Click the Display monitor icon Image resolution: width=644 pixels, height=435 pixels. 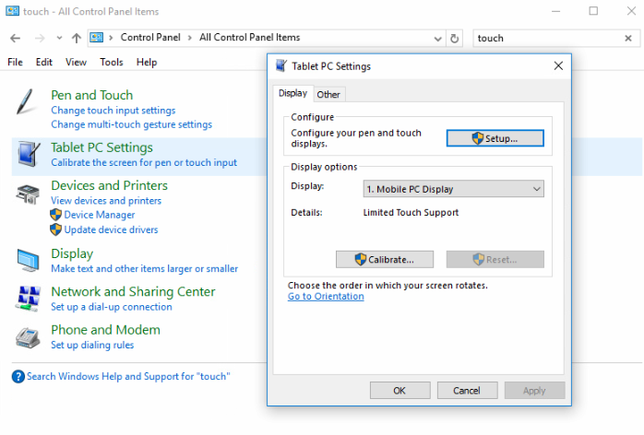click(28, 260)
